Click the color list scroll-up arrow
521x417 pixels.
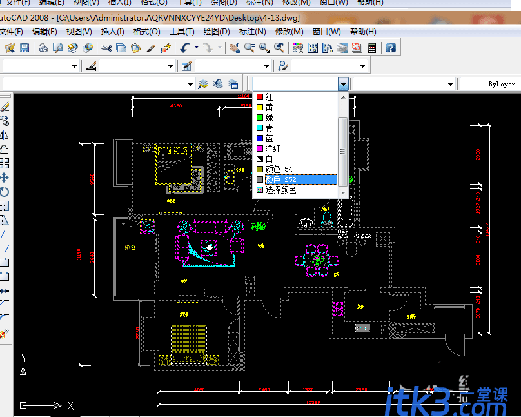343,97
